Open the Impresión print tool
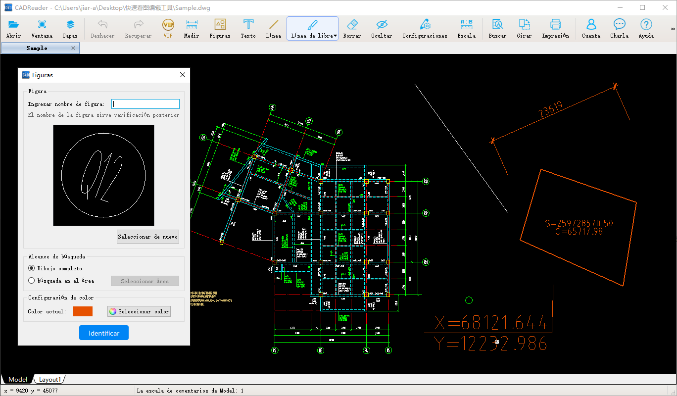 click(555, 29)
